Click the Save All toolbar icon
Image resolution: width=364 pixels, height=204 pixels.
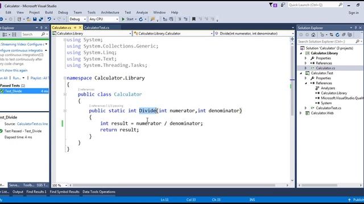point(41,19)
